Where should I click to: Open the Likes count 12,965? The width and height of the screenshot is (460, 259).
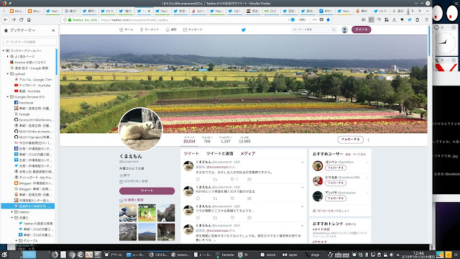tap(244, 140)
